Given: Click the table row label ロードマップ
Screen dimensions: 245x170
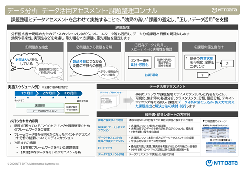Looking at the screenshot, I should (x=105, y=148).
